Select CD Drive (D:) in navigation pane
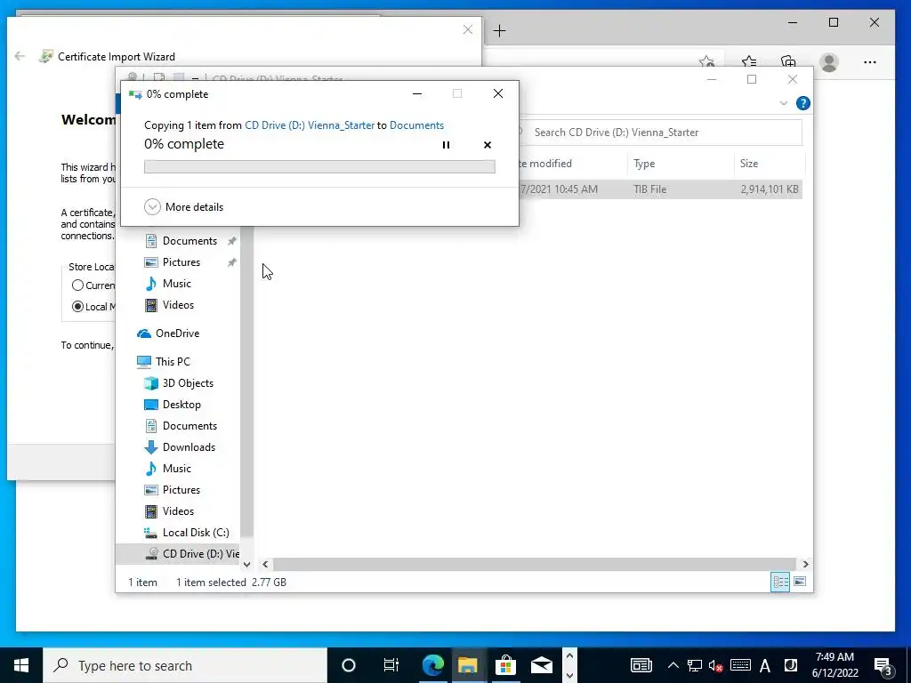This screenshot has width=911, height=683. click(x=177, y=553)
